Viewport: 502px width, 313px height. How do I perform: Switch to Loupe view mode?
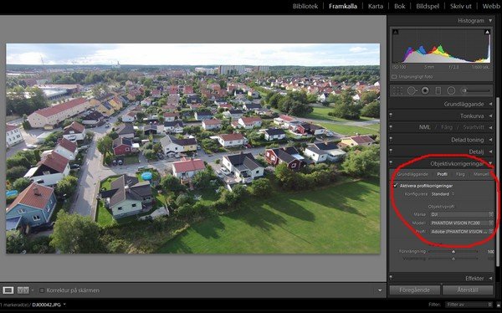[8, 290]
